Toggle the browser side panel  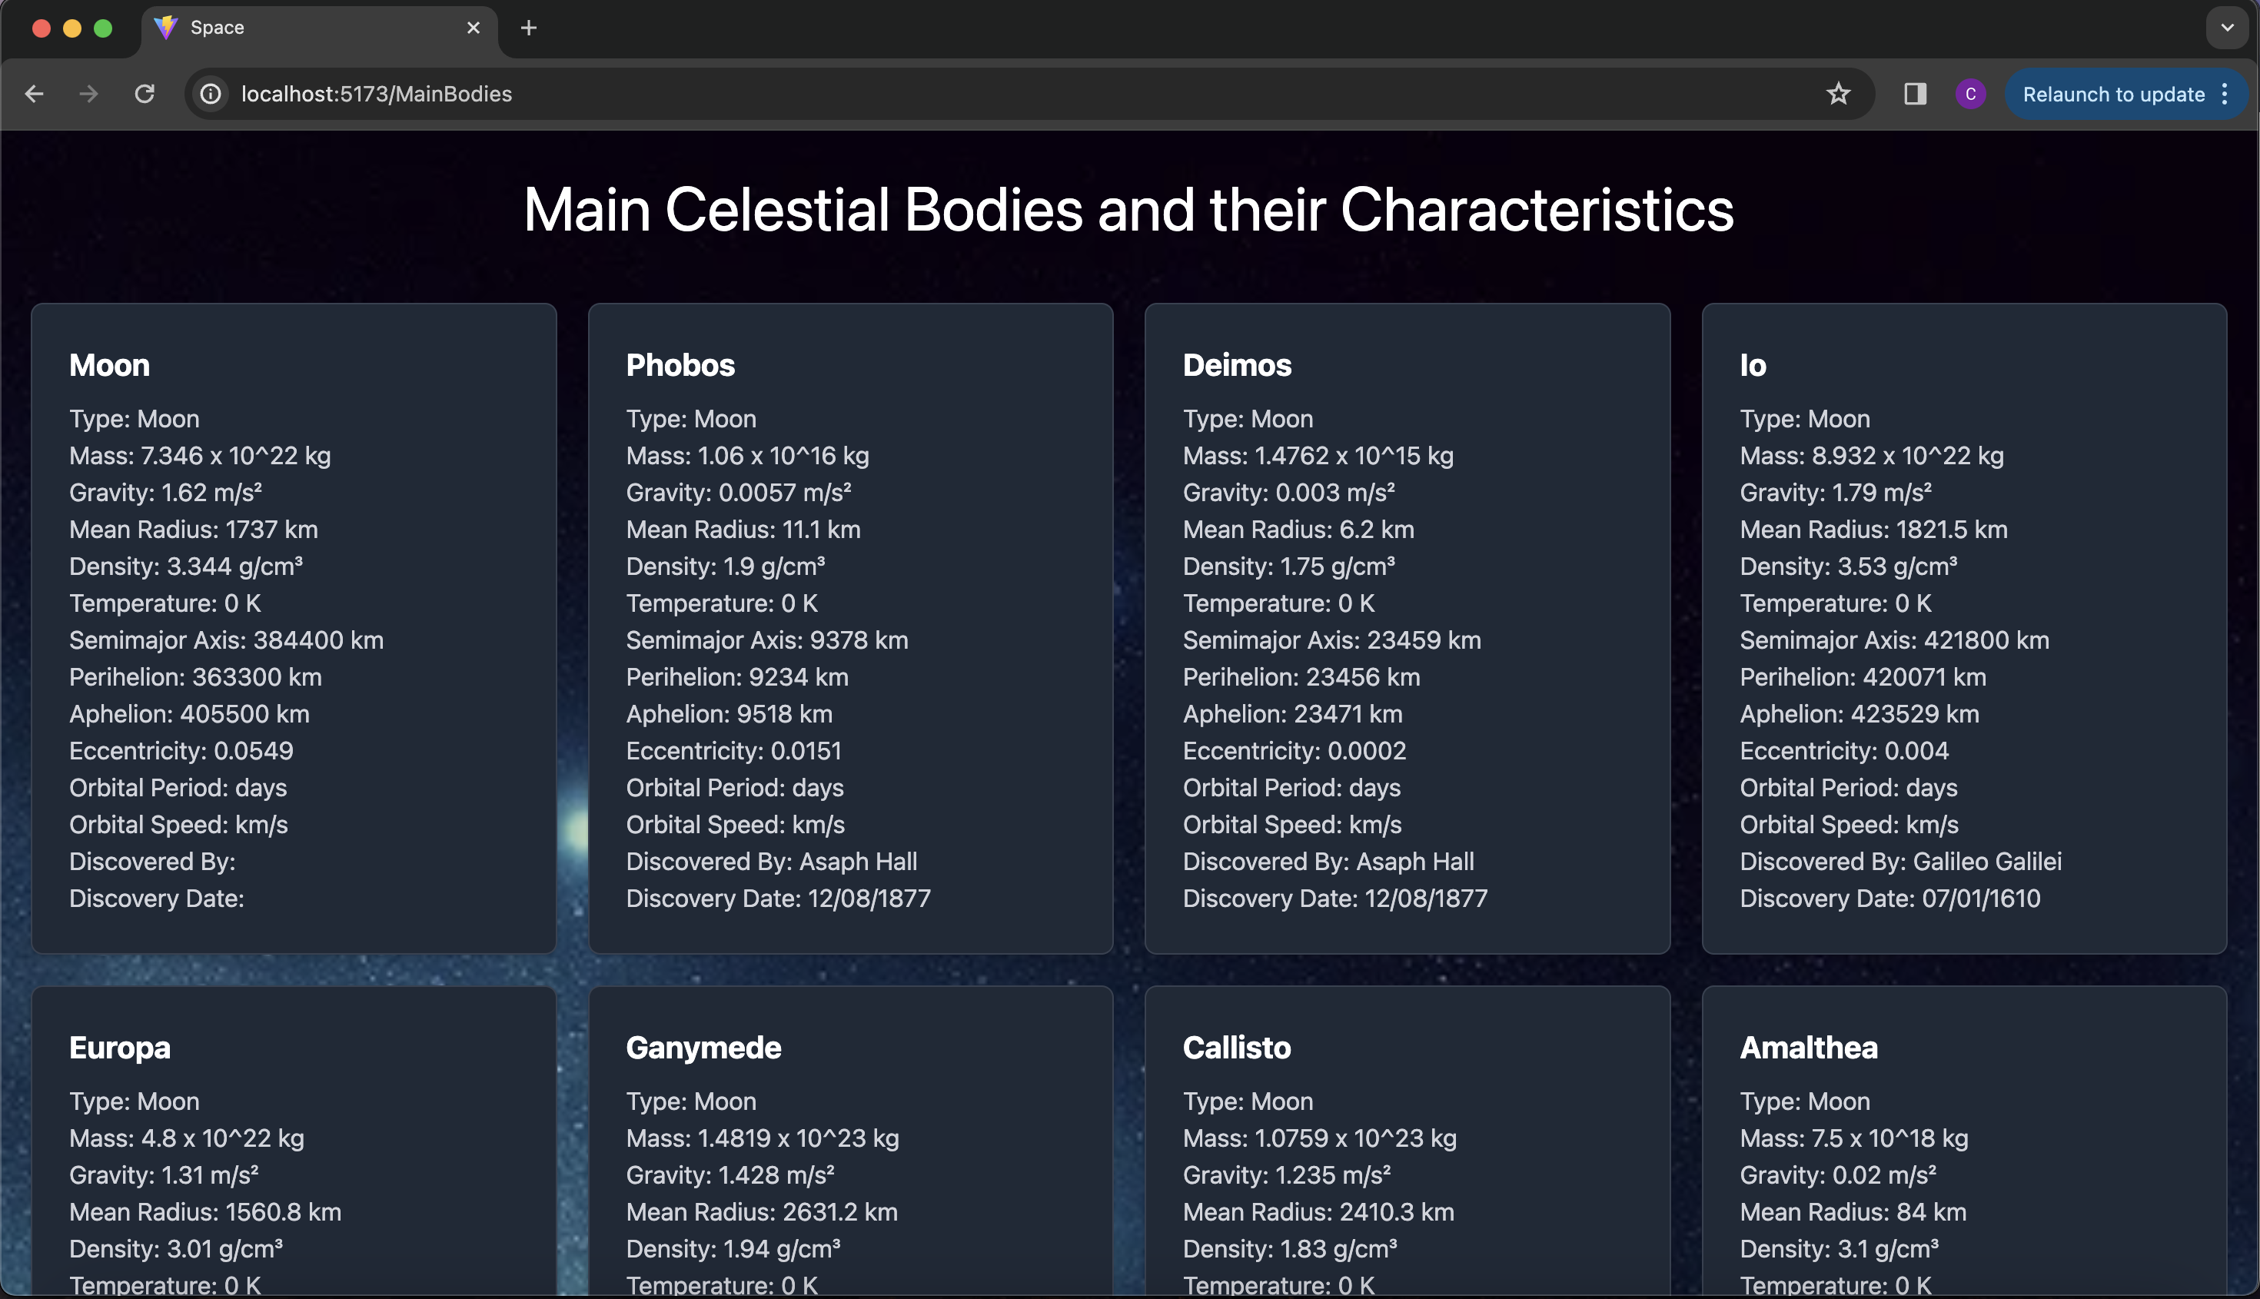[1915, 94]
